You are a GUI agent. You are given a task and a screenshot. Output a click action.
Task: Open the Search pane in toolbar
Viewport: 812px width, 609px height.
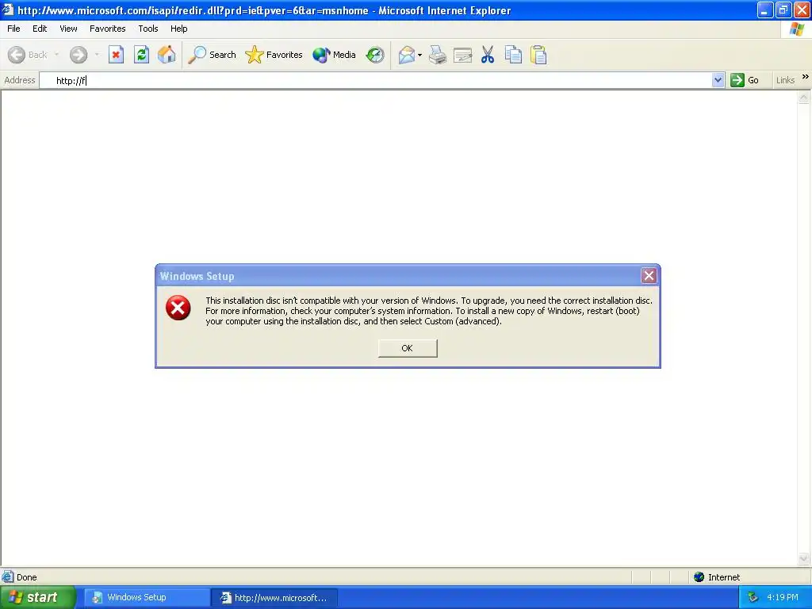pyautogui.click(x=211, y=55)
